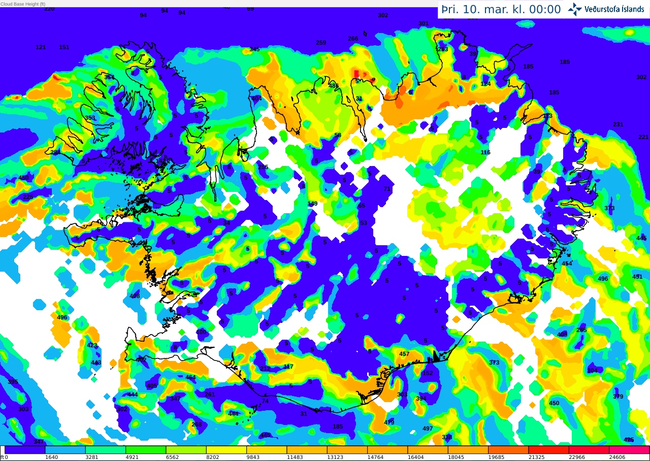Click the map value 405

152,386
